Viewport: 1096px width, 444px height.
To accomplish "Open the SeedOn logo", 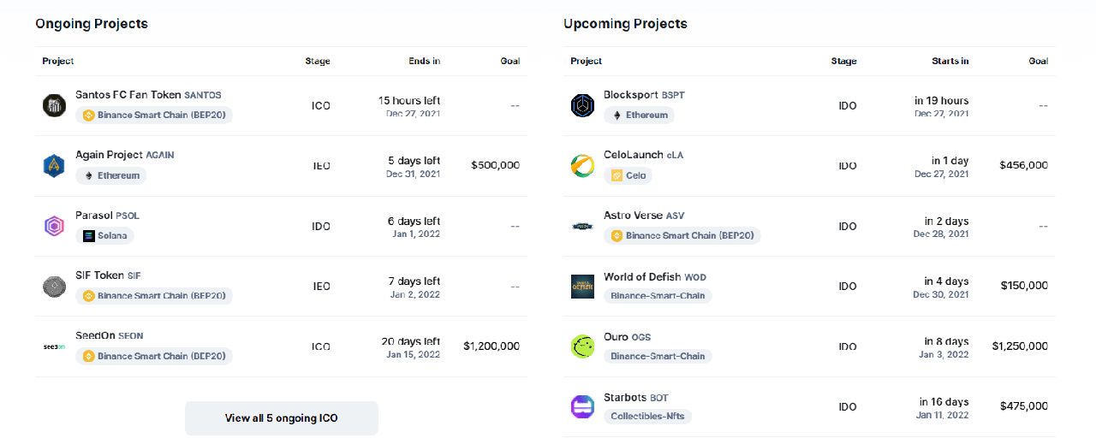I will (x=54, y=346).
